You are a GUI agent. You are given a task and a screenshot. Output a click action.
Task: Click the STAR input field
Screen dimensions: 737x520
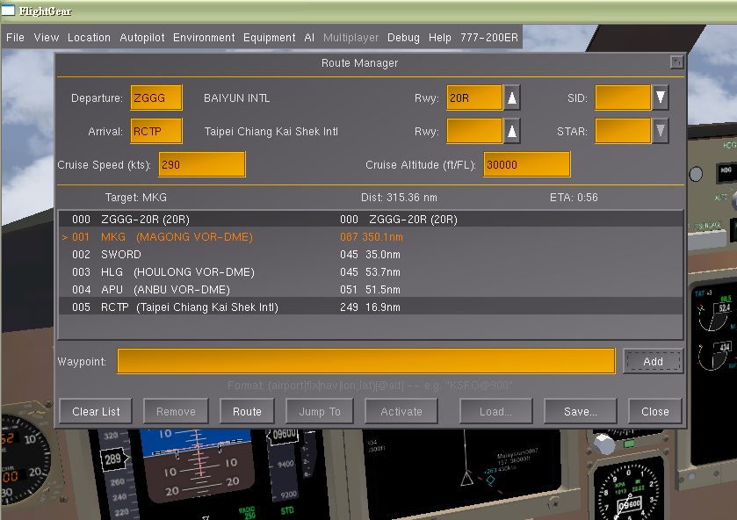623,131
